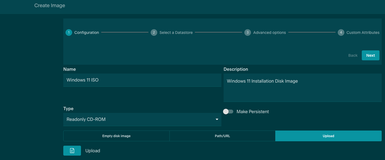Focus the Name field containing Windows 11 ISO
The image size is (385, 160).
(142, 80)
